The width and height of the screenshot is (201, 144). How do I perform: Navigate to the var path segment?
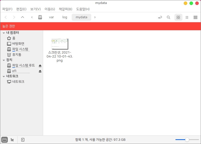51,17
